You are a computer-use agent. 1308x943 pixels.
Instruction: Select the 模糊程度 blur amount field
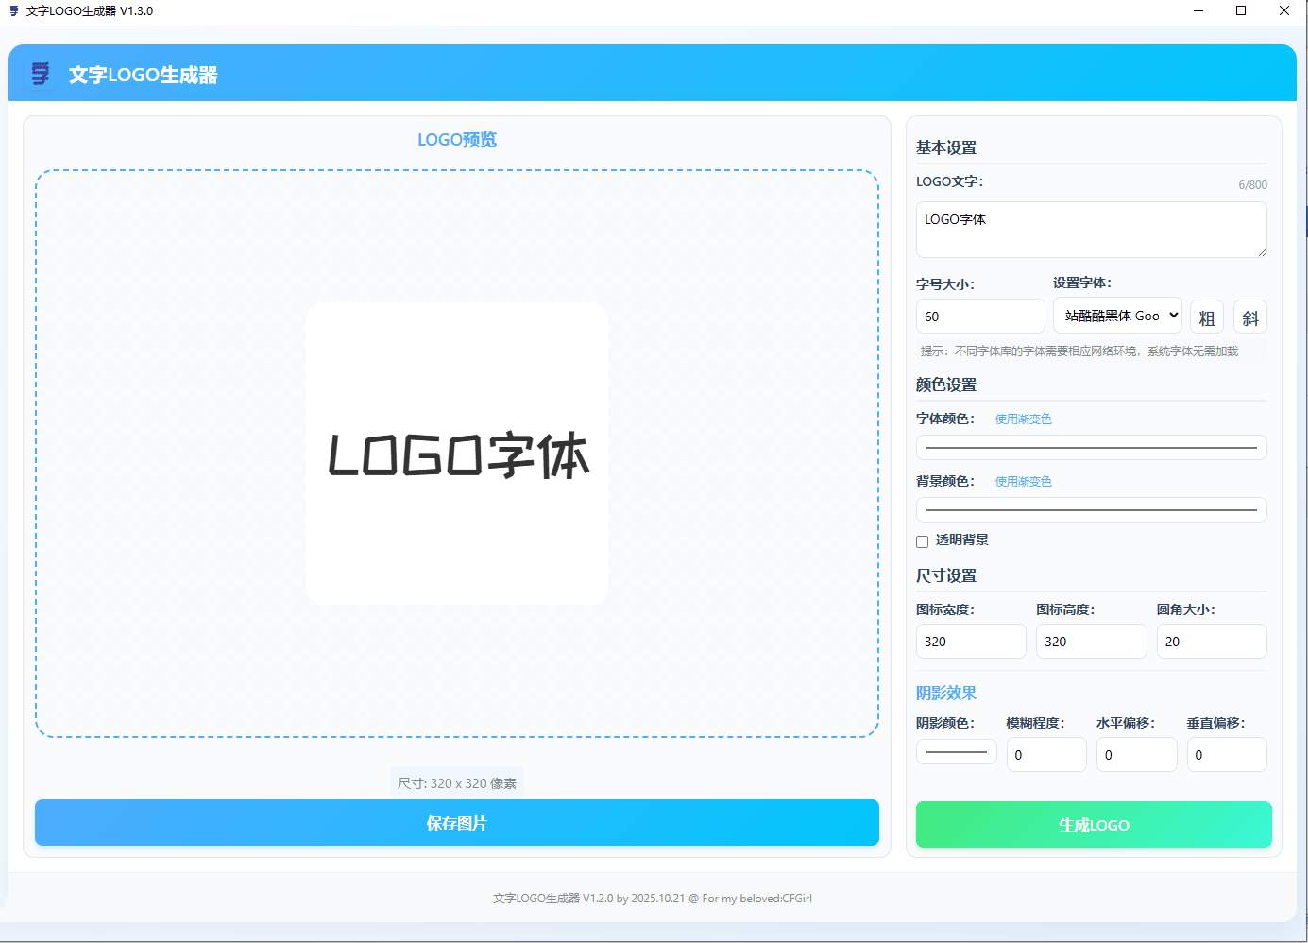click(1045, 754)
